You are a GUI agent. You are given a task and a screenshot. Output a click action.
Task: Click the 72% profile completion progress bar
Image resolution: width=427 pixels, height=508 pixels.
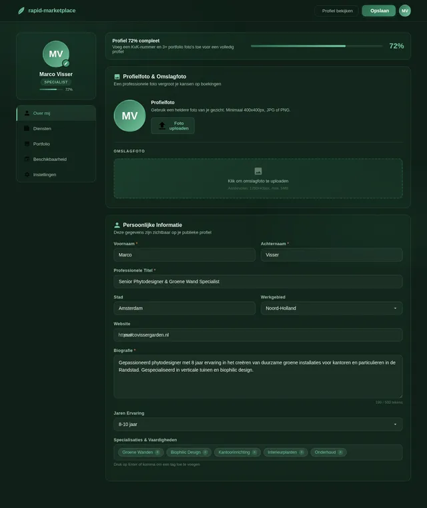(x=317, y=46)
